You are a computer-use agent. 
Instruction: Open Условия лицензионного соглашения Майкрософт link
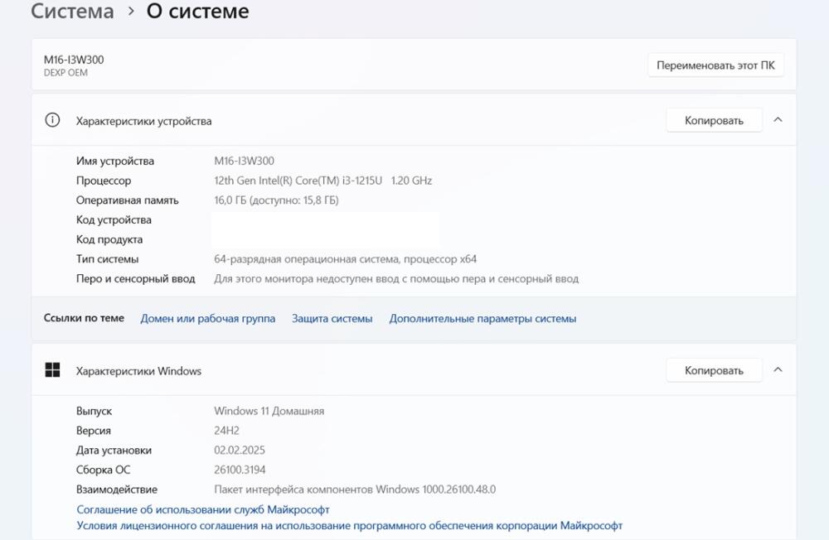point(350,526)
